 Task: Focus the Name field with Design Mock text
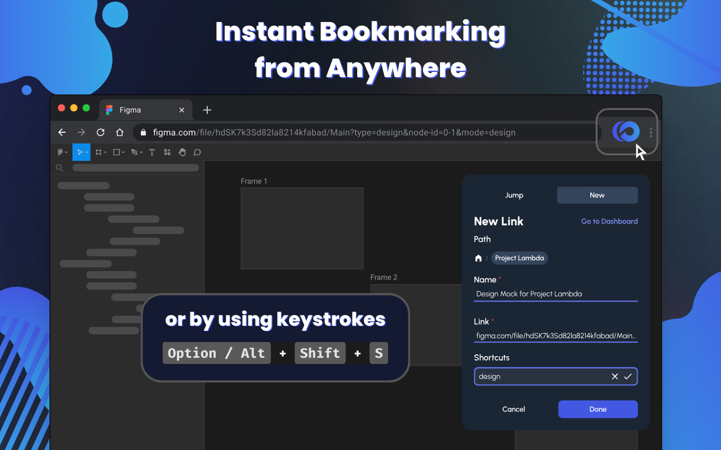coord(556,294)
